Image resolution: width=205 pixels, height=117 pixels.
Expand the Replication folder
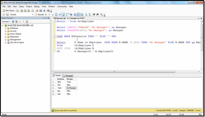(x=5, y=37)
